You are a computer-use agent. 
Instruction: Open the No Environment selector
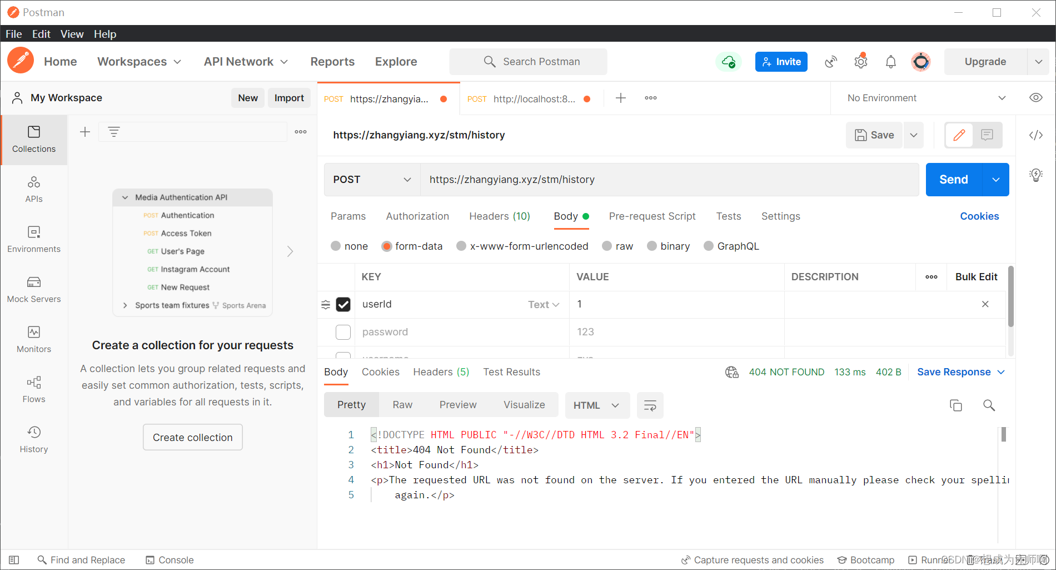tap(927, 98)
